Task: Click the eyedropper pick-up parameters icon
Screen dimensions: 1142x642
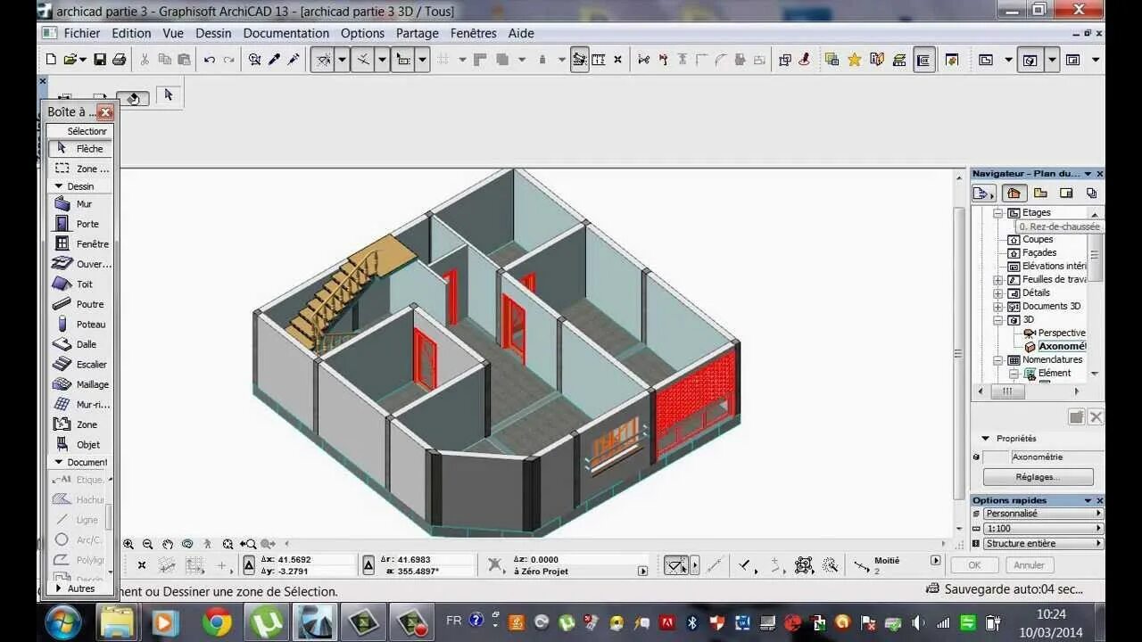Action: (274, 60)
